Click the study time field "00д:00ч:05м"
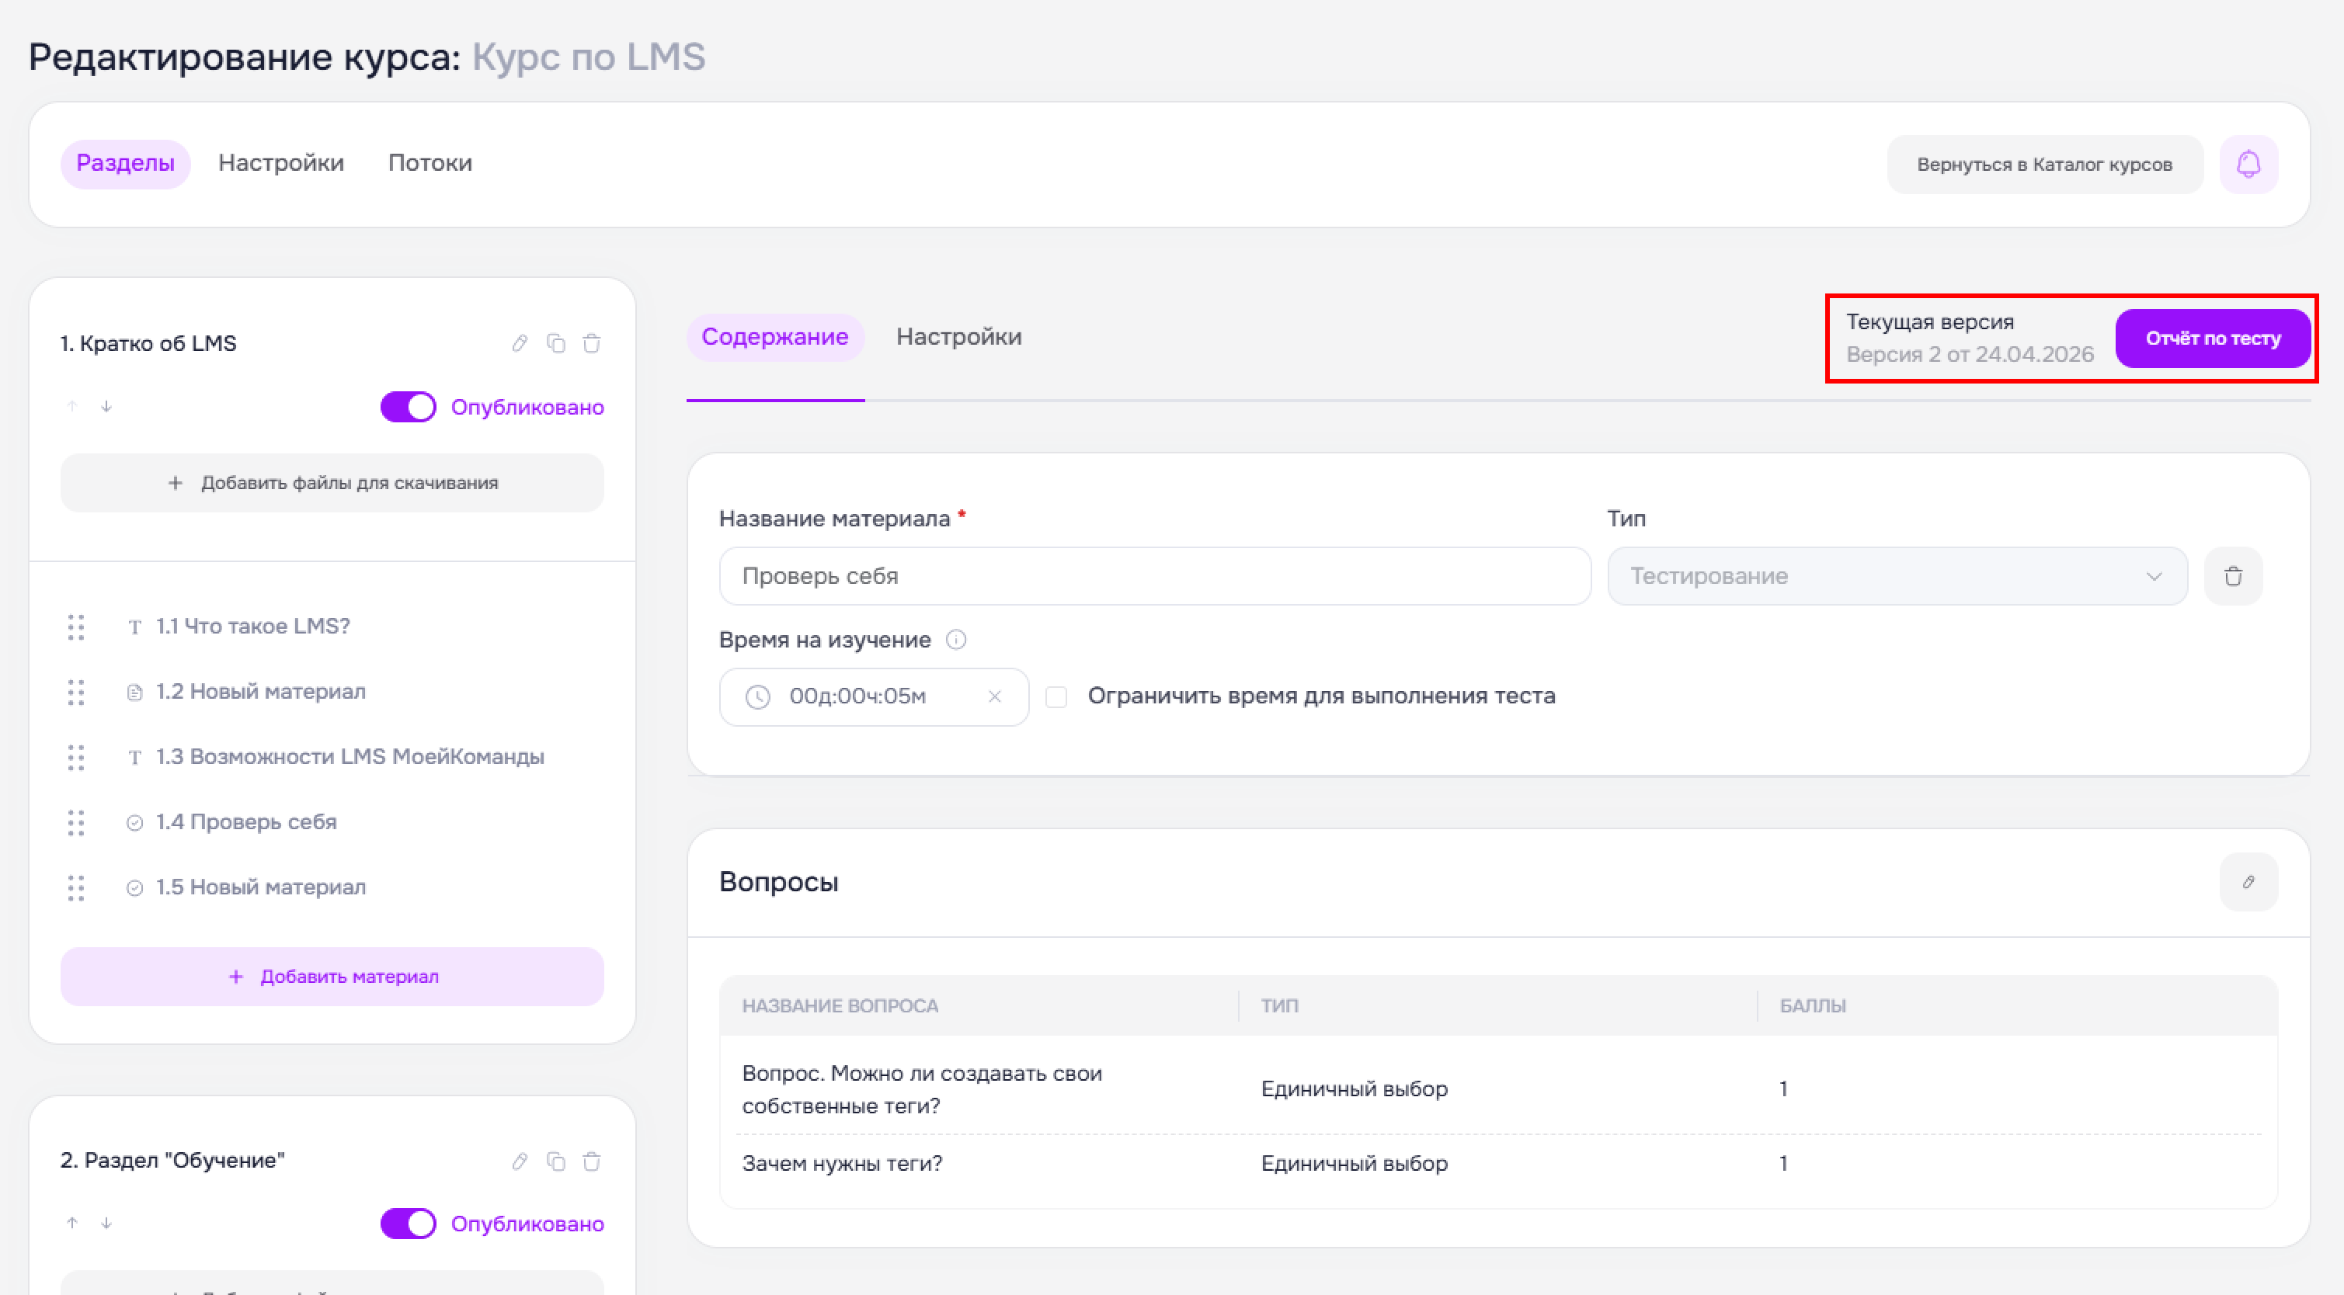2344x1295 pixels. tap(874, 696)
